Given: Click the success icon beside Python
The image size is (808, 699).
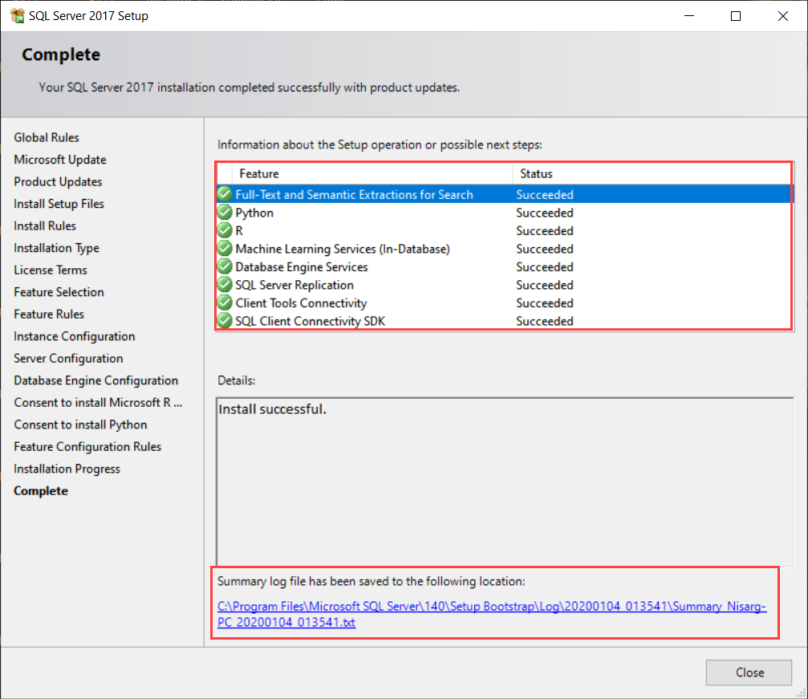Looking at the screenshot, I should click(x=224, y=212).
